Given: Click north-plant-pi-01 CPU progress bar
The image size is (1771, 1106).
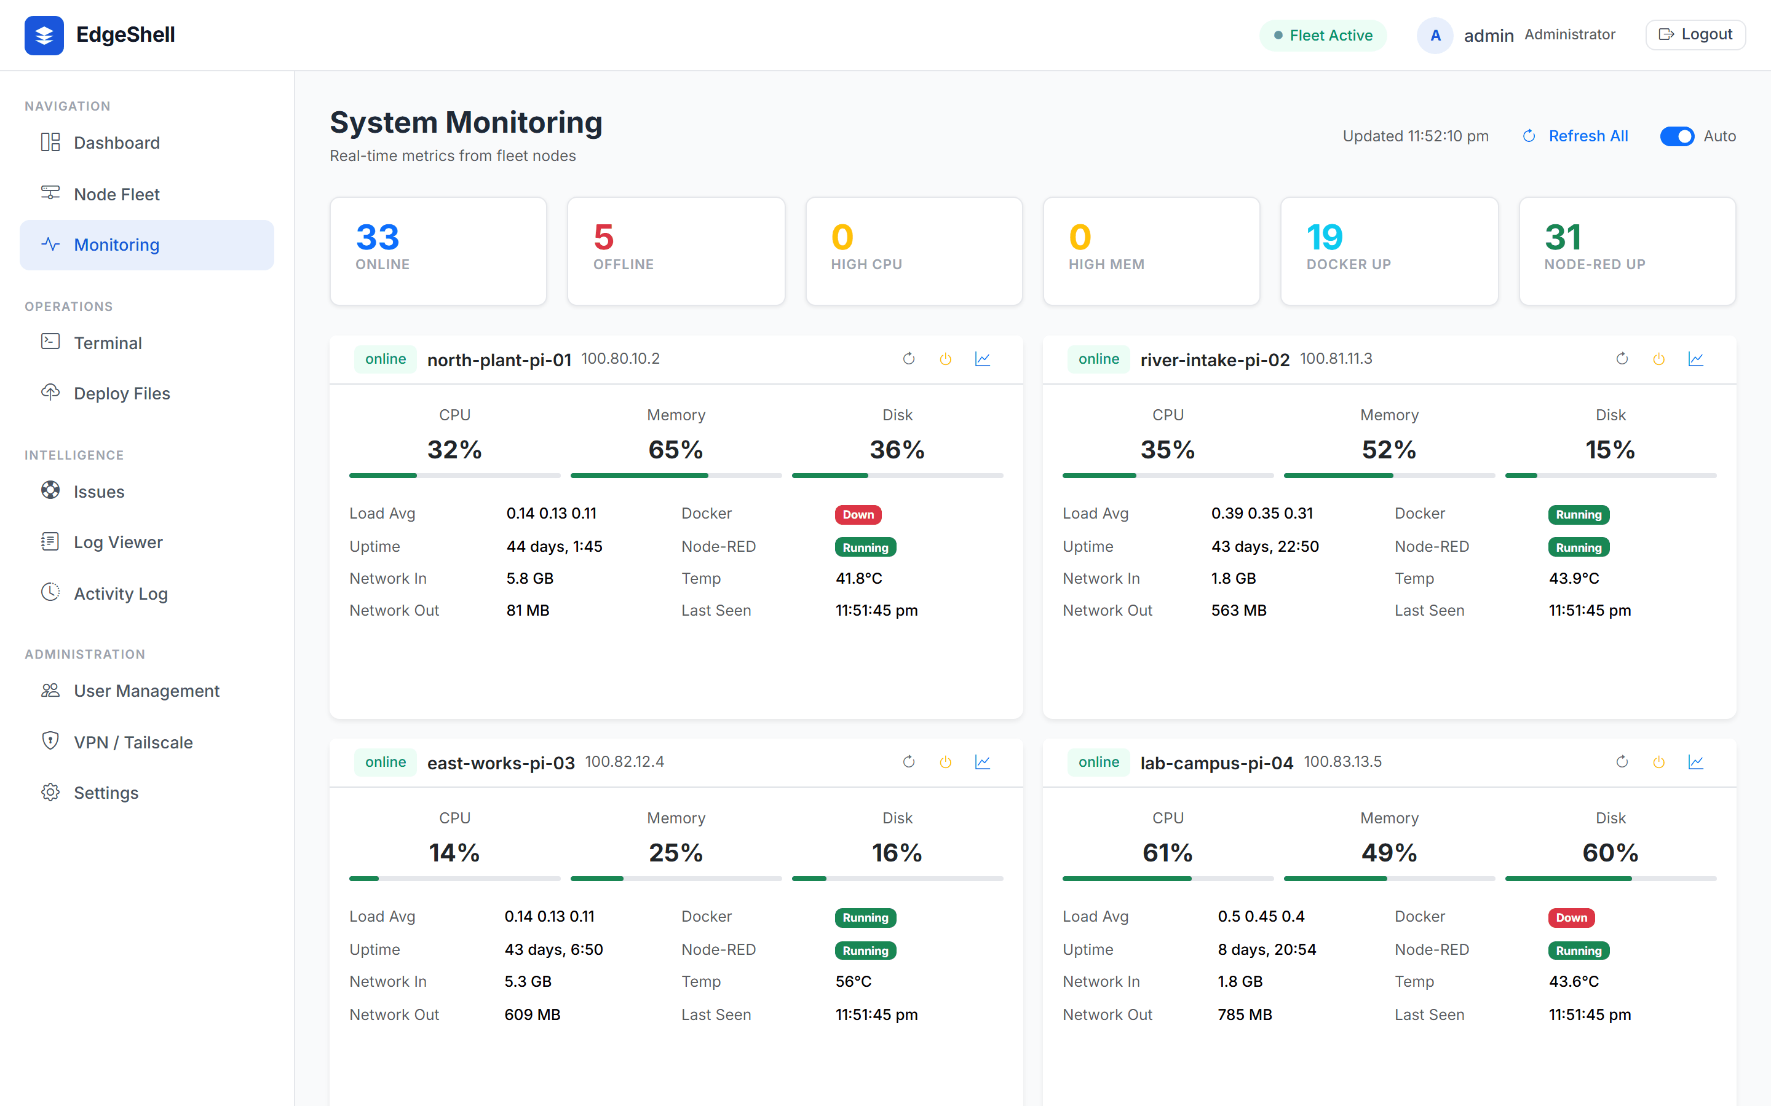Looking at the screenshot, I should pyautogui.click(x=454, y=476).
